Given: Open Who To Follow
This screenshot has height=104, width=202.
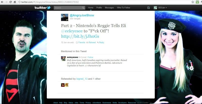Looking at the screenshot, I should [124, 8].
